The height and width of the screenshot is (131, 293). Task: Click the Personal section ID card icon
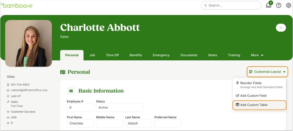pyautogui.click(x=63, y=72)
